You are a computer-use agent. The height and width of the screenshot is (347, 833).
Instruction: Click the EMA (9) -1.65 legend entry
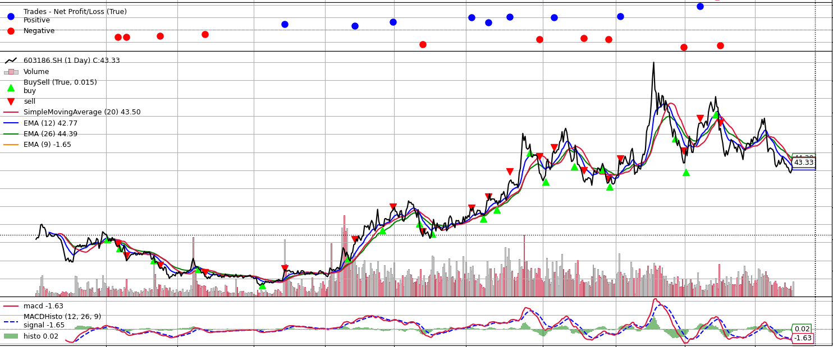pos(47,144)
